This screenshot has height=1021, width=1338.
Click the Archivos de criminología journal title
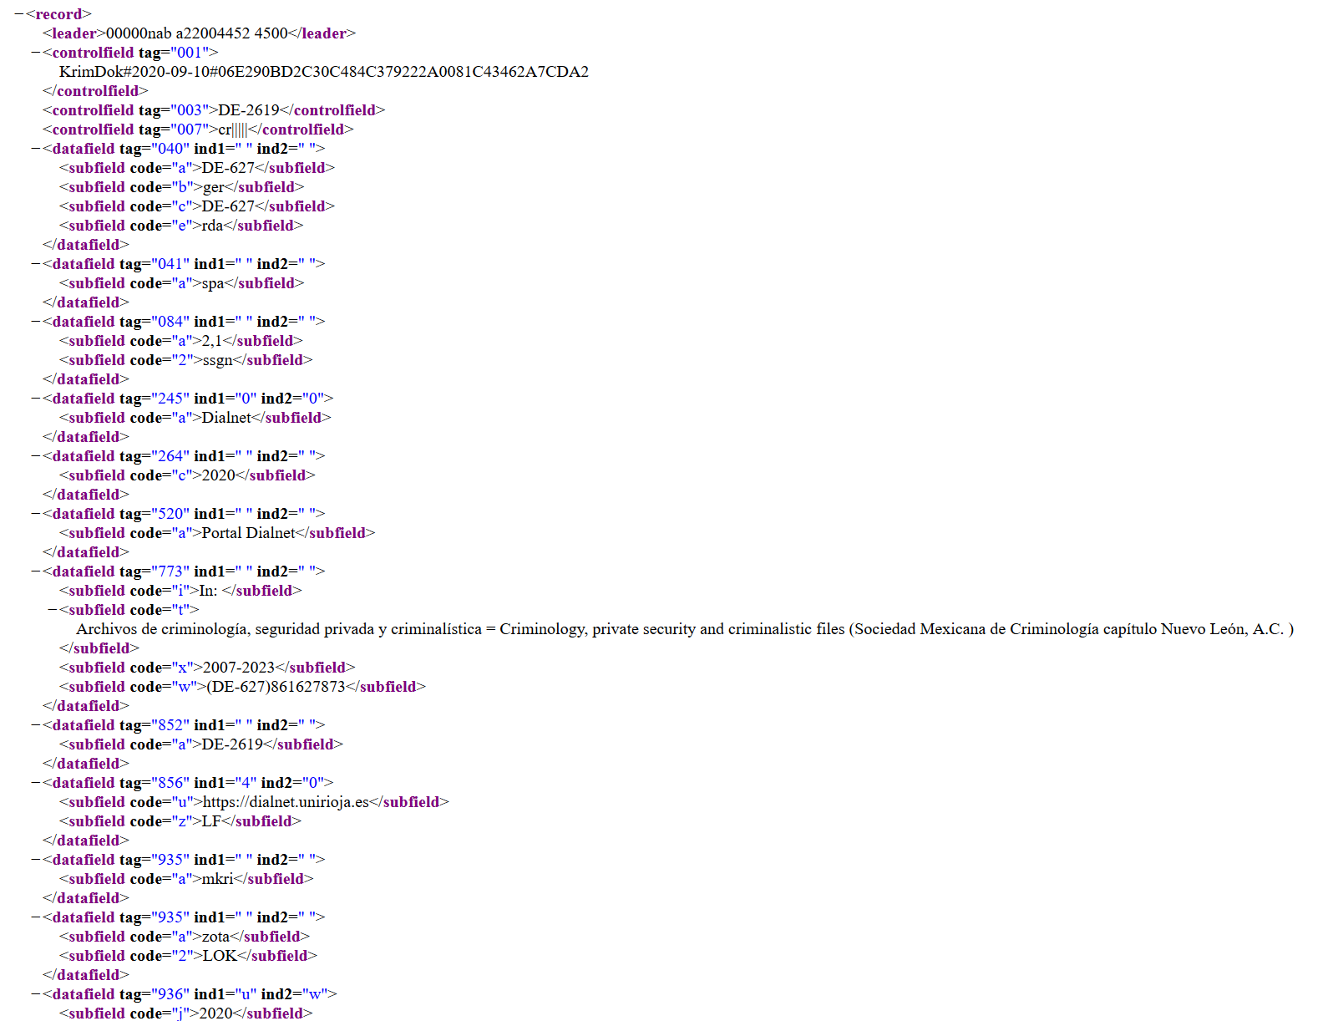[685, 629]
